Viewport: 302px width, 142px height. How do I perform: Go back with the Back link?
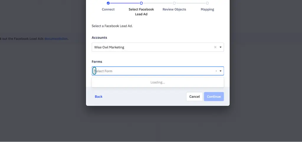coord(99,97)
